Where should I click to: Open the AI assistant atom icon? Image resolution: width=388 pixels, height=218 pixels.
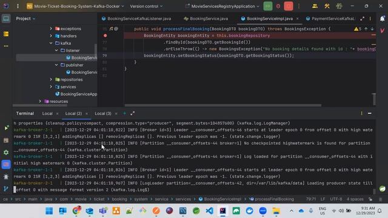click(x=339, y=6)
